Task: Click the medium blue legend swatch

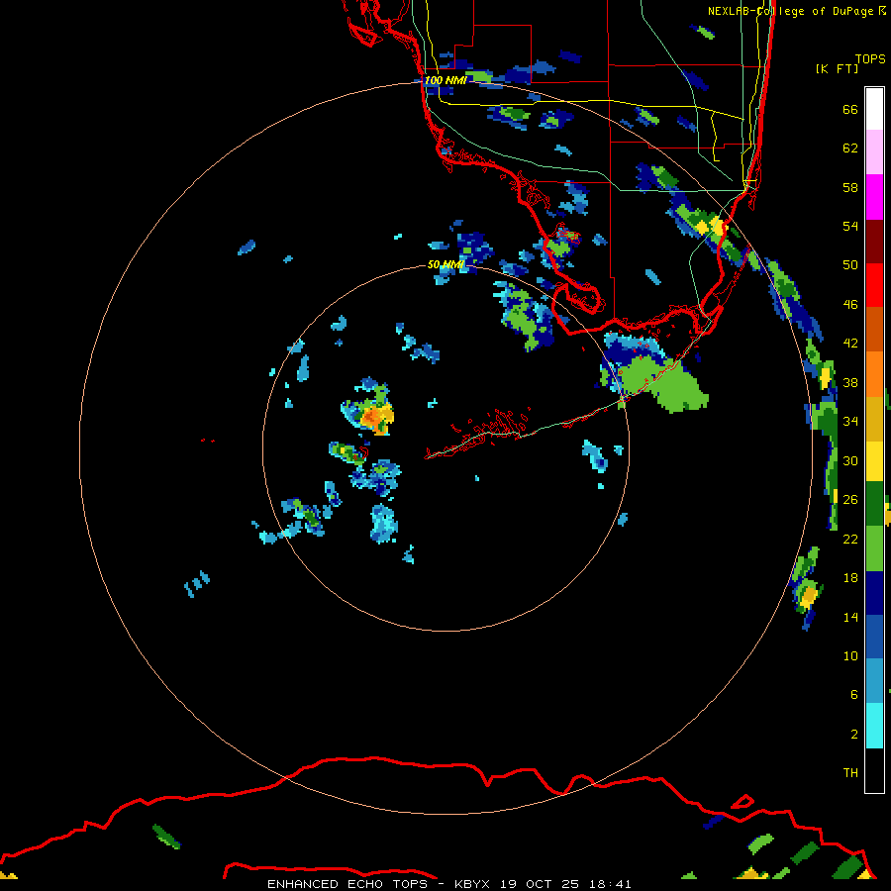Action: (874, 637)
